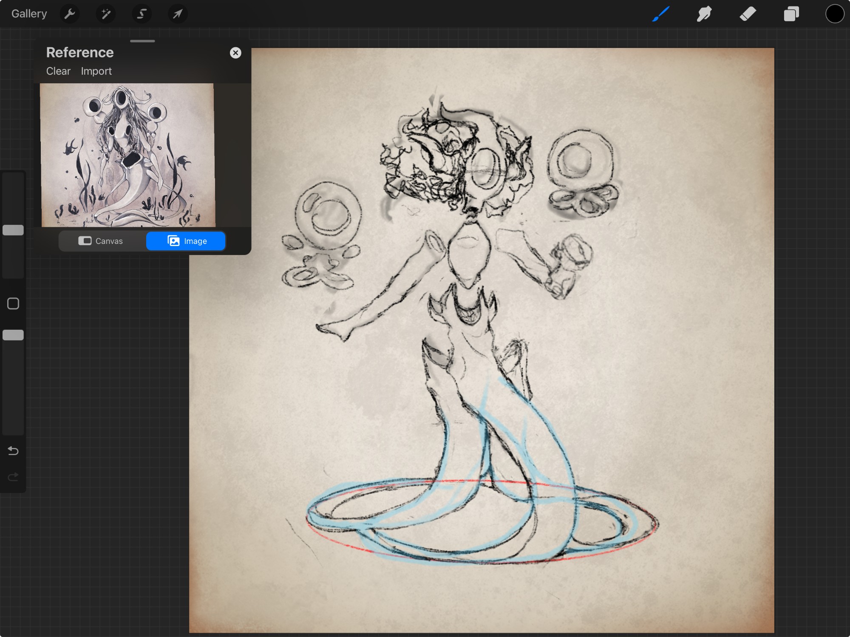
Task: Import a new reference image
Action: (x=96, y=71)
